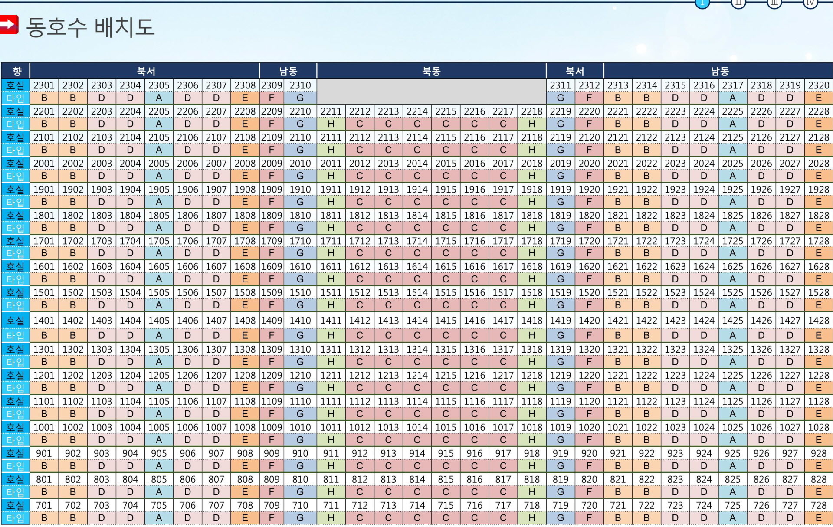Viewport: 833px width, 527px height.
Task: Select room cell 1503
Action: point(102,293)
